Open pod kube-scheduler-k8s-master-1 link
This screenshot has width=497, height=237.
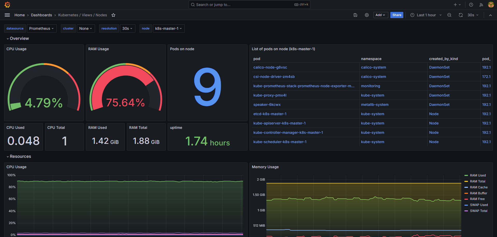[280, 142]
